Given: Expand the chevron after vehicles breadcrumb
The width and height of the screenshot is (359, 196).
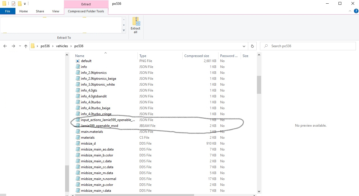Looking at the screenshot, I should coord(71,46).
